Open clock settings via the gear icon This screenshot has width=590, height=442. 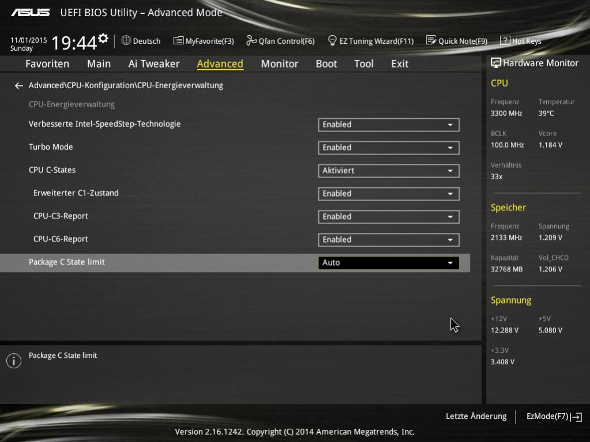click(103, 39)
